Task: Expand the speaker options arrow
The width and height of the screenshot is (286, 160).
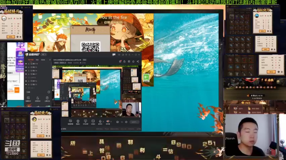Action: tap(111, 122)
